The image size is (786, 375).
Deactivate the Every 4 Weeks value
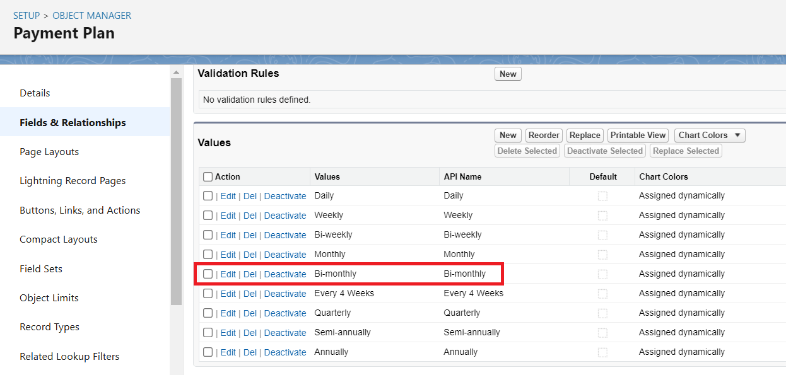click(x=285, y=294)
